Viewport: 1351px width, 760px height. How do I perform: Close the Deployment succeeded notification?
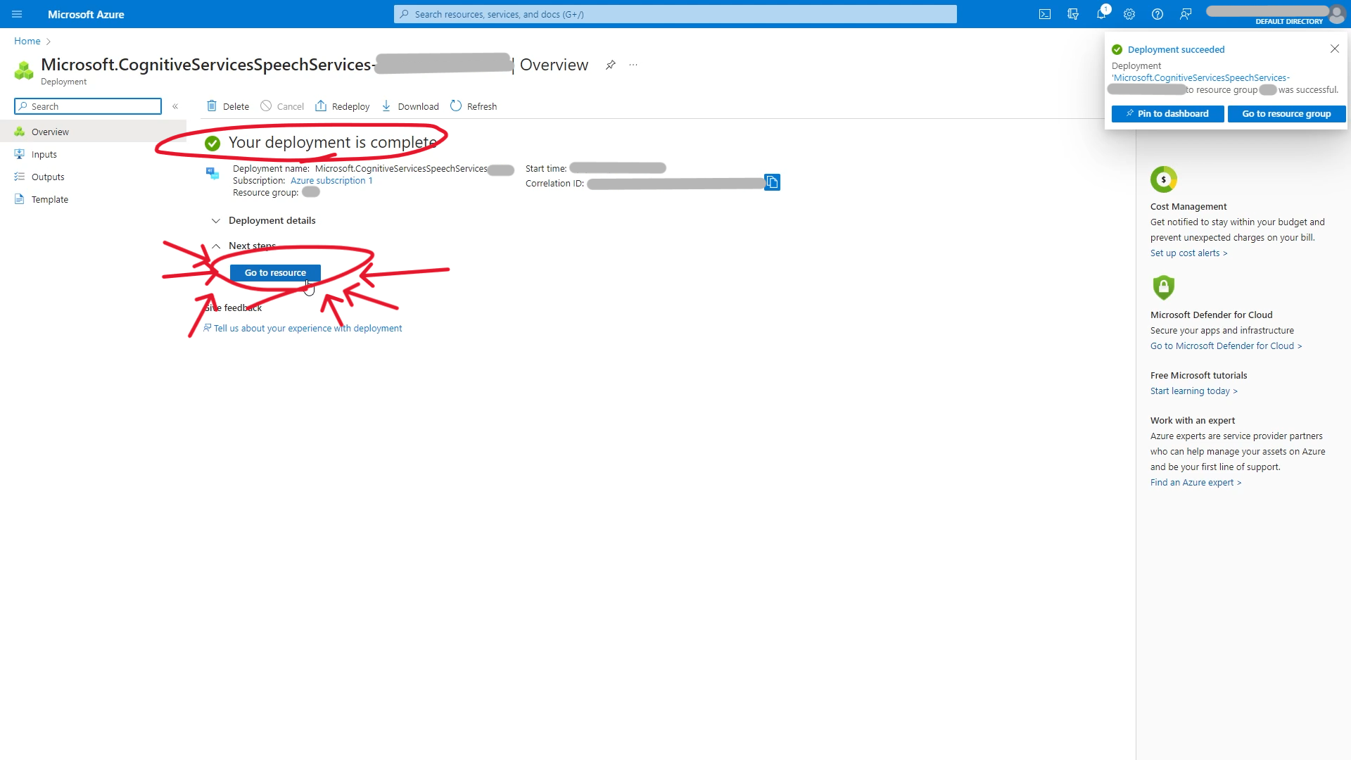coord(1334,49)
